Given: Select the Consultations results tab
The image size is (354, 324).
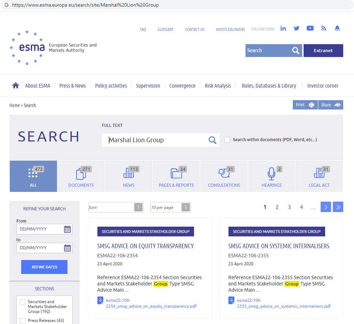Looking at the screenshot, I should pos(224,176).
